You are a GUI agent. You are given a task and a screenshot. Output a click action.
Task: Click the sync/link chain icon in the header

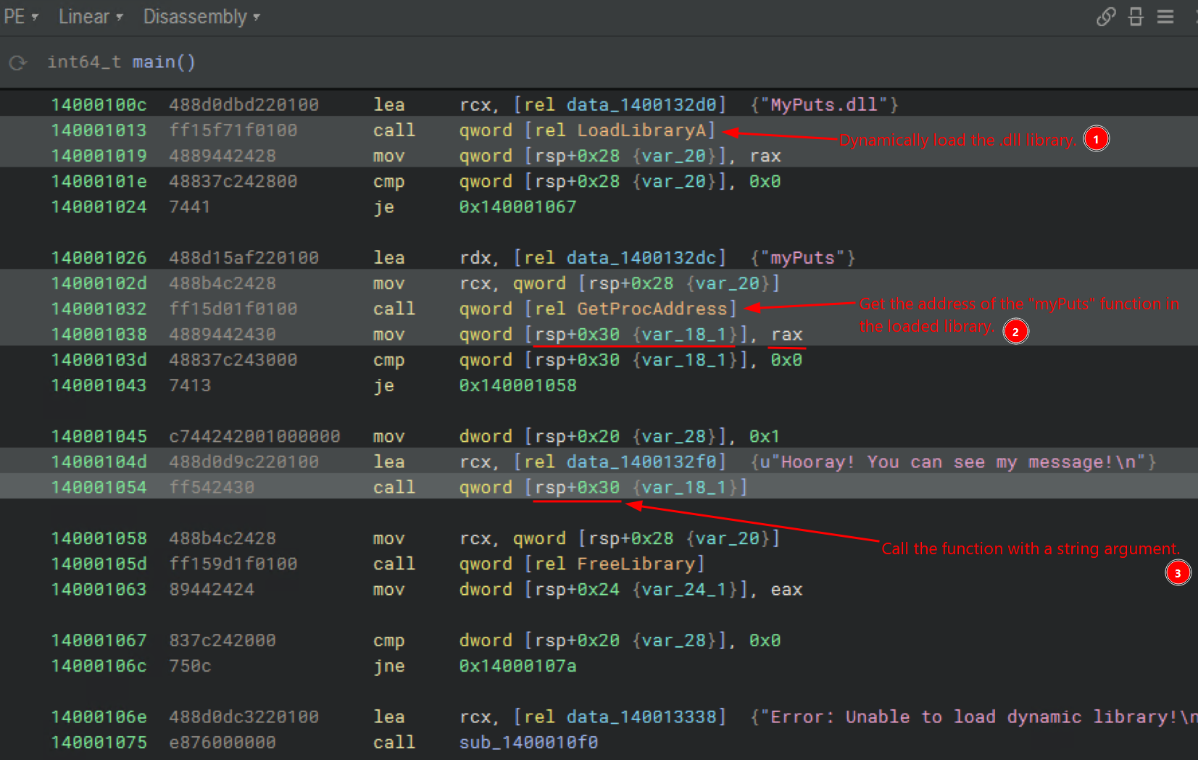(x=1105, y=17)
